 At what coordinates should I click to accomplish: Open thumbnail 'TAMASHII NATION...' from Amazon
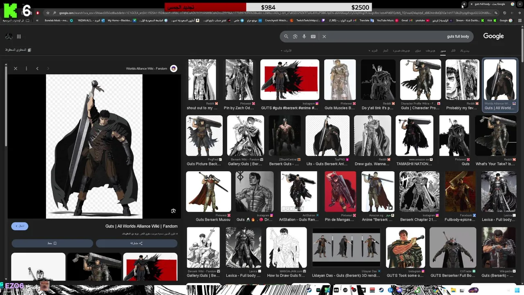click(x=414, y=136)
